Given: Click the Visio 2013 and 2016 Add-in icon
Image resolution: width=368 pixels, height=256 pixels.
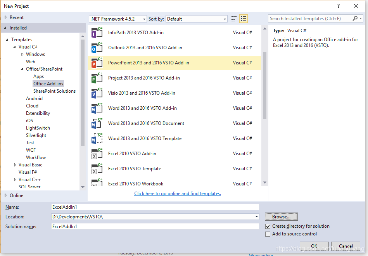Looking at the screenshot, I should pos(97,93).
